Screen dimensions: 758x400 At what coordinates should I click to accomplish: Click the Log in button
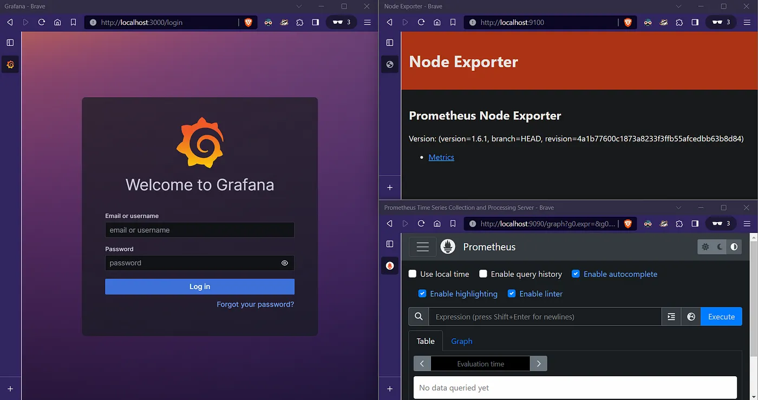pyautogui.click(x=200, y=286)
